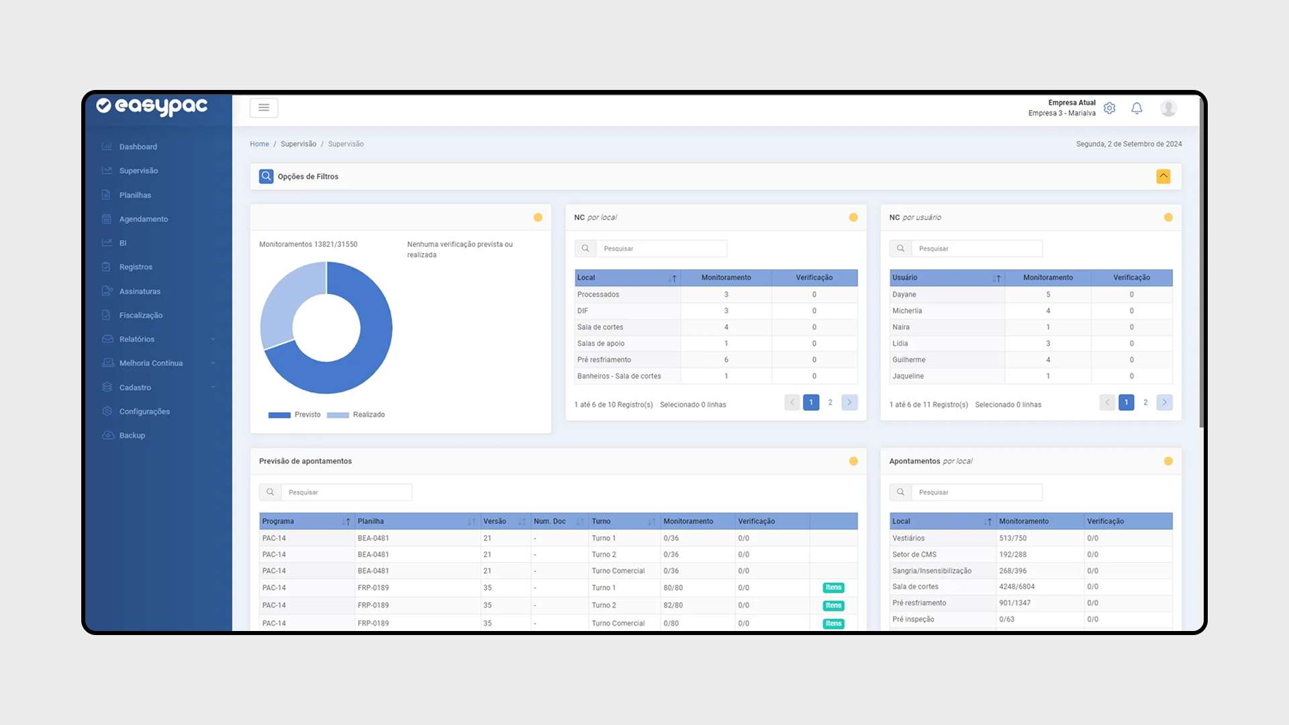Open Planilhas from the sidebar
The height and width of the screenshot is (725, 1289).
click(135, 195)
